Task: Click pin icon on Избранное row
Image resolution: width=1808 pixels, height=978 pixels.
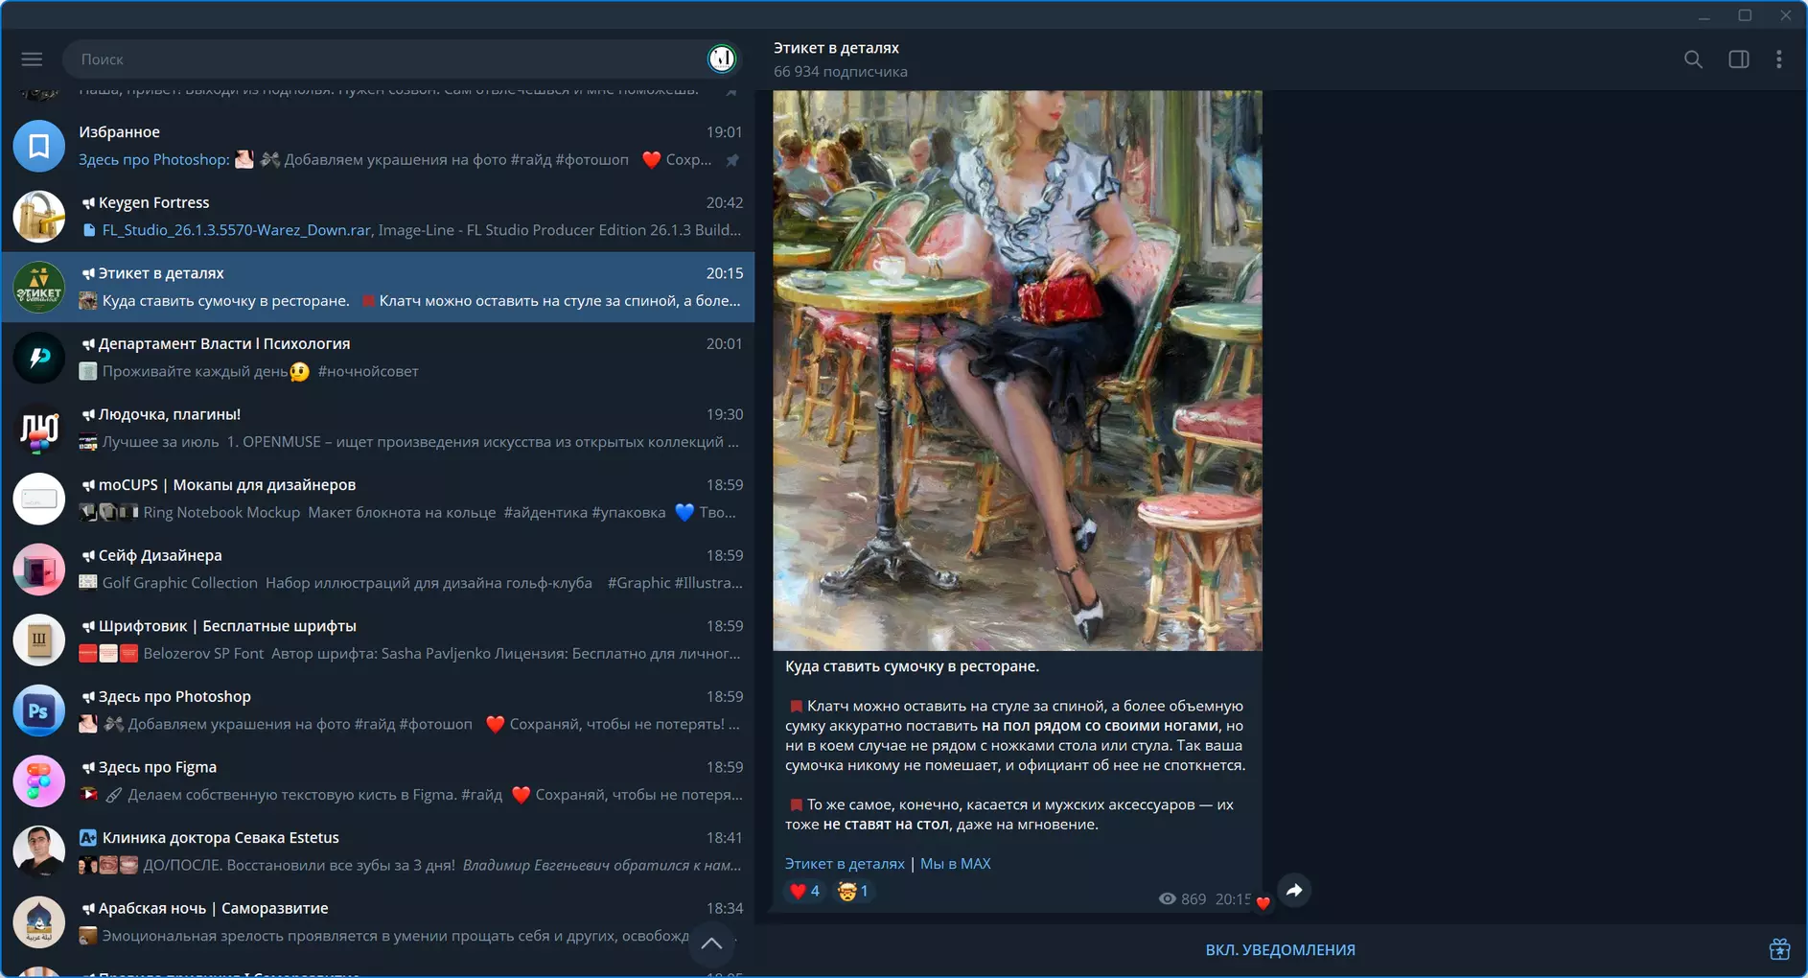Action: click(x=732, y=160)
